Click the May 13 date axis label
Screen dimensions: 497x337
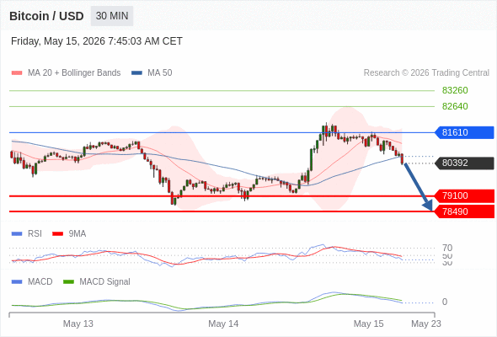pyautogui.click(x=78, y=324)
